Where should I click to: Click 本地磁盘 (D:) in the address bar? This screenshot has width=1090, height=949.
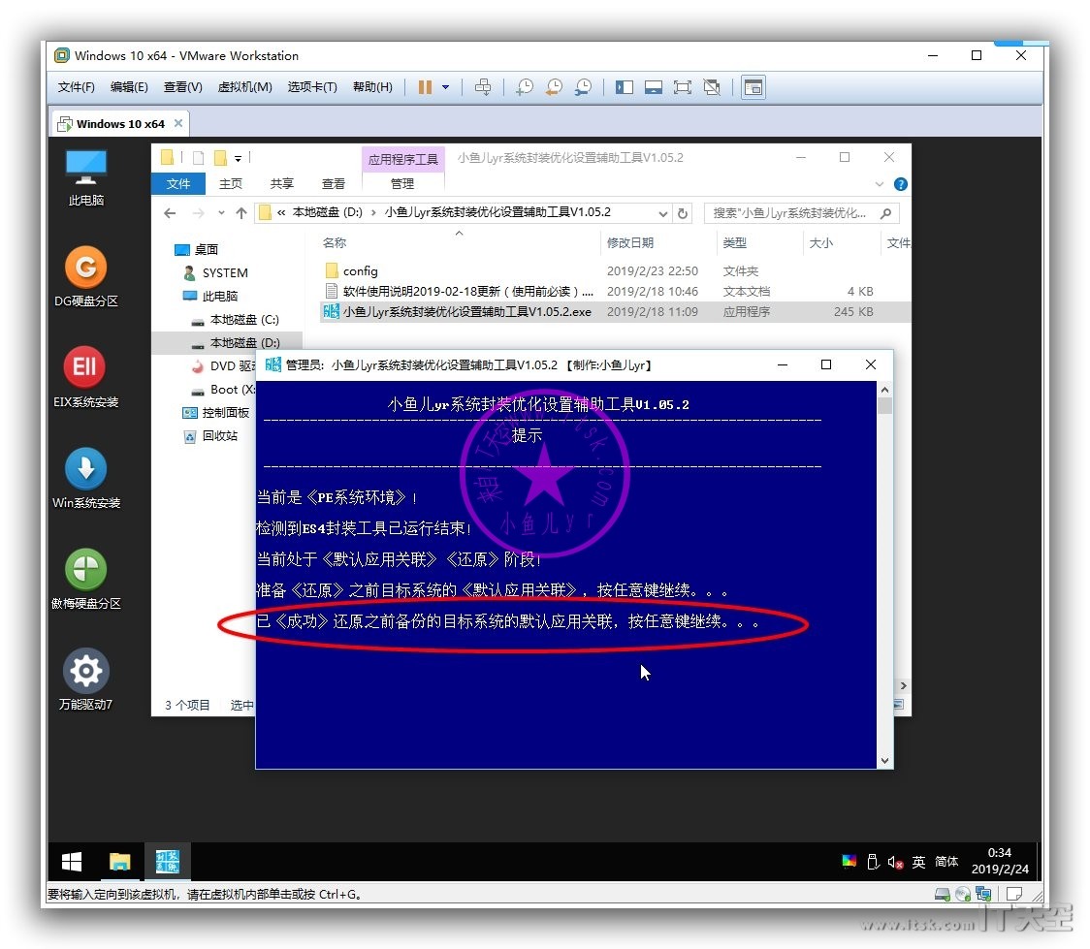tap(327, 212)
